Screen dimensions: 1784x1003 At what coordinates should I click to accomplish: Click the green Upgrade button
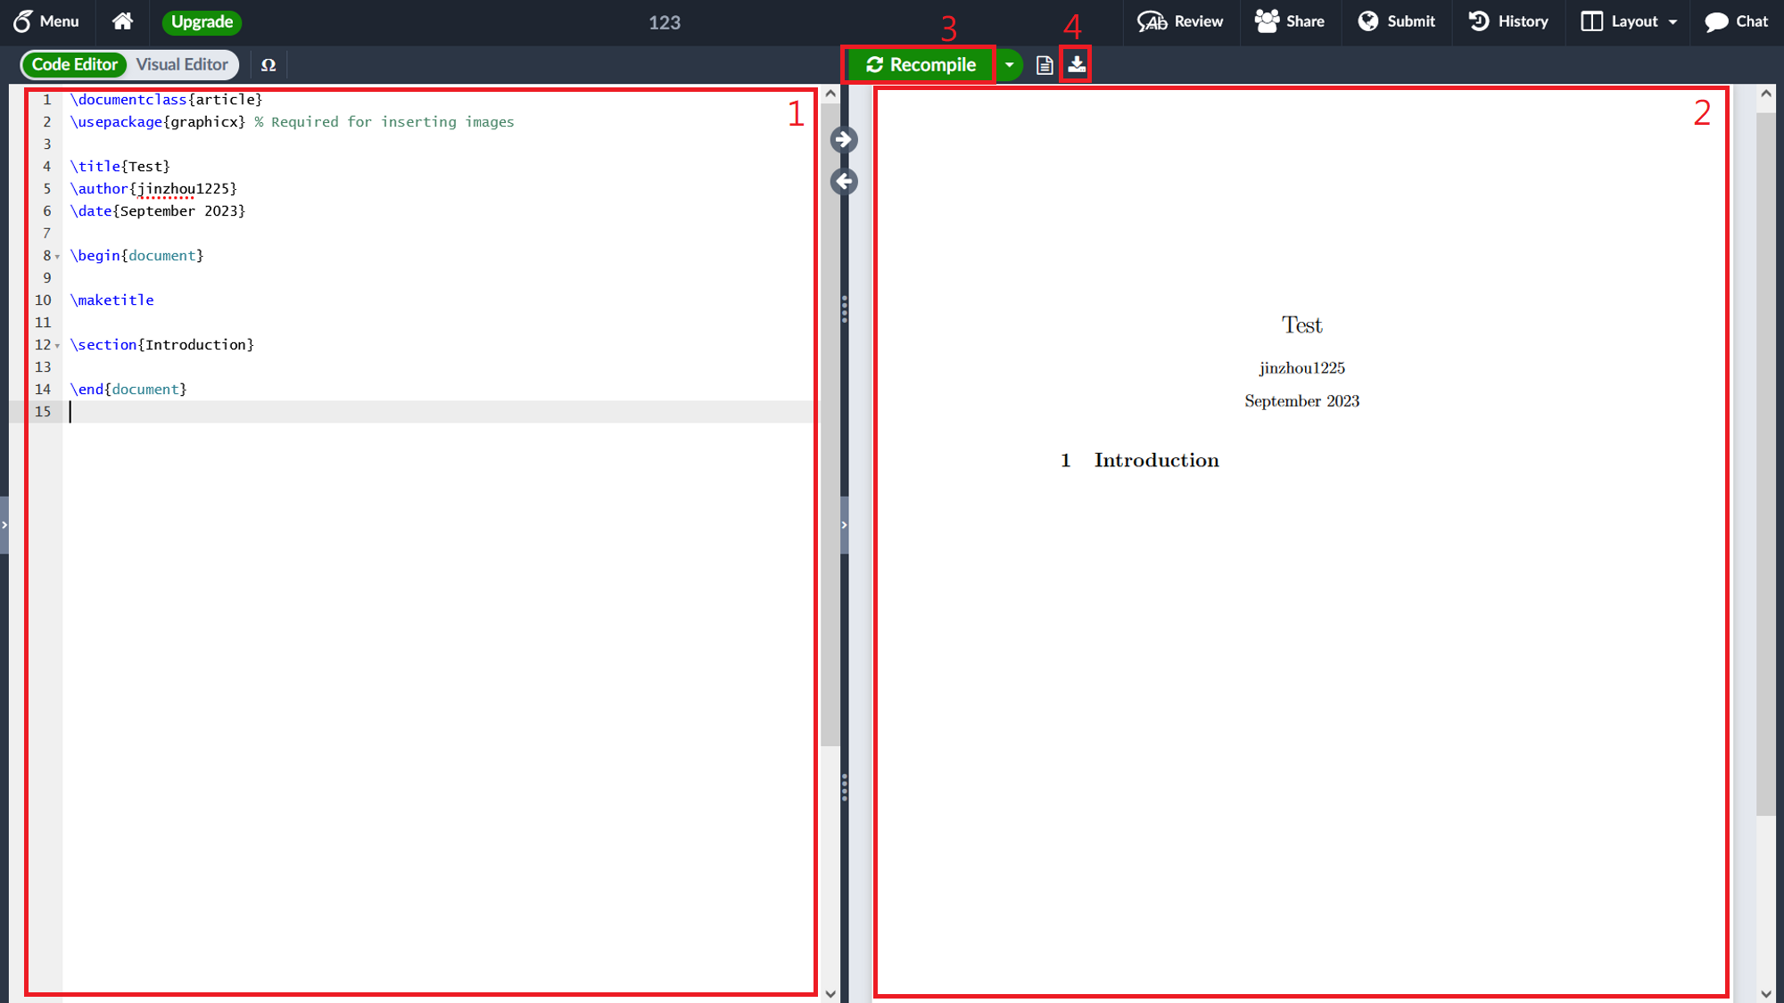pyautogui.click(x=202, y=21)
